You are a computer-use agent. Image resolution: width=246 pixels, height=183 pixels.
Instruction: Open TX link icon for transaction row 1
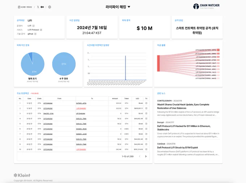pyautogui.click(x=146, y=103)
